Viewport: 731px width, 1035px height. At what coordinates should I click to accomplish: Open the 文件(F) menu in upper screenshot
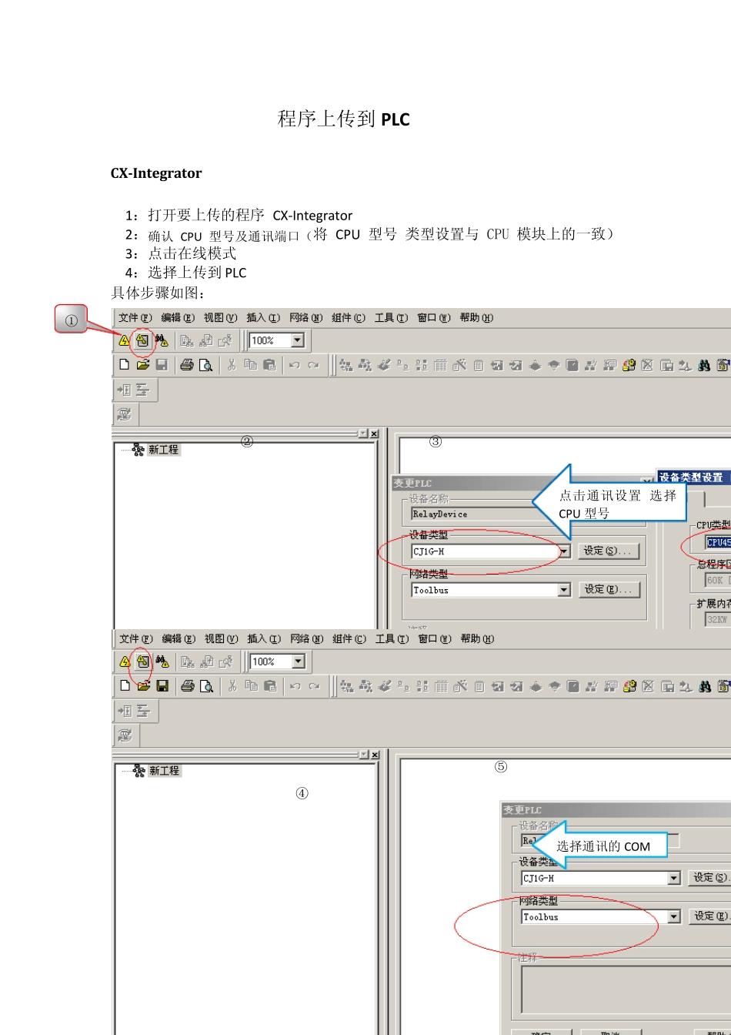(135, 317)
